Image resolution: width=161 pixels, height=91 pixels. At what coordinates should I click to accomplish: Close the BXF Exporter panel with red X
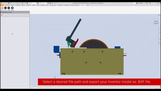[2, 15]
